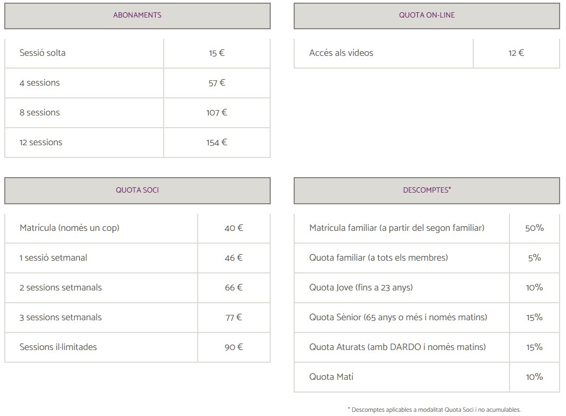Select the Quota Aturats row
This screenshot has height=416, width=566.
pos(427,347)
